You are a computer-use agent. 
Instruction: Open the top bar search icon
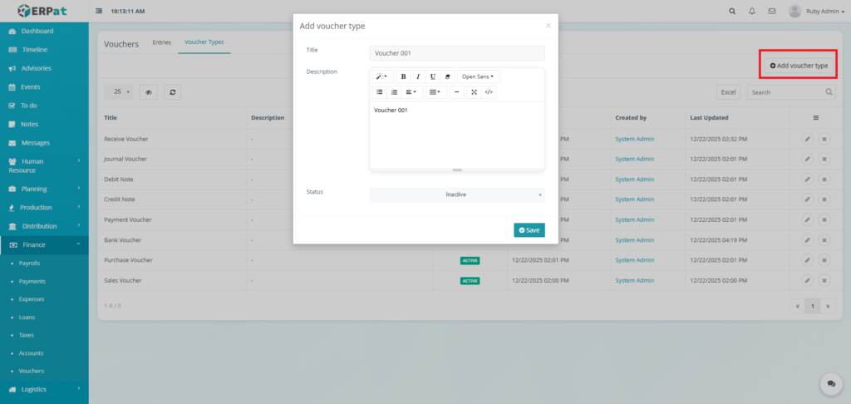click(732, 11)
